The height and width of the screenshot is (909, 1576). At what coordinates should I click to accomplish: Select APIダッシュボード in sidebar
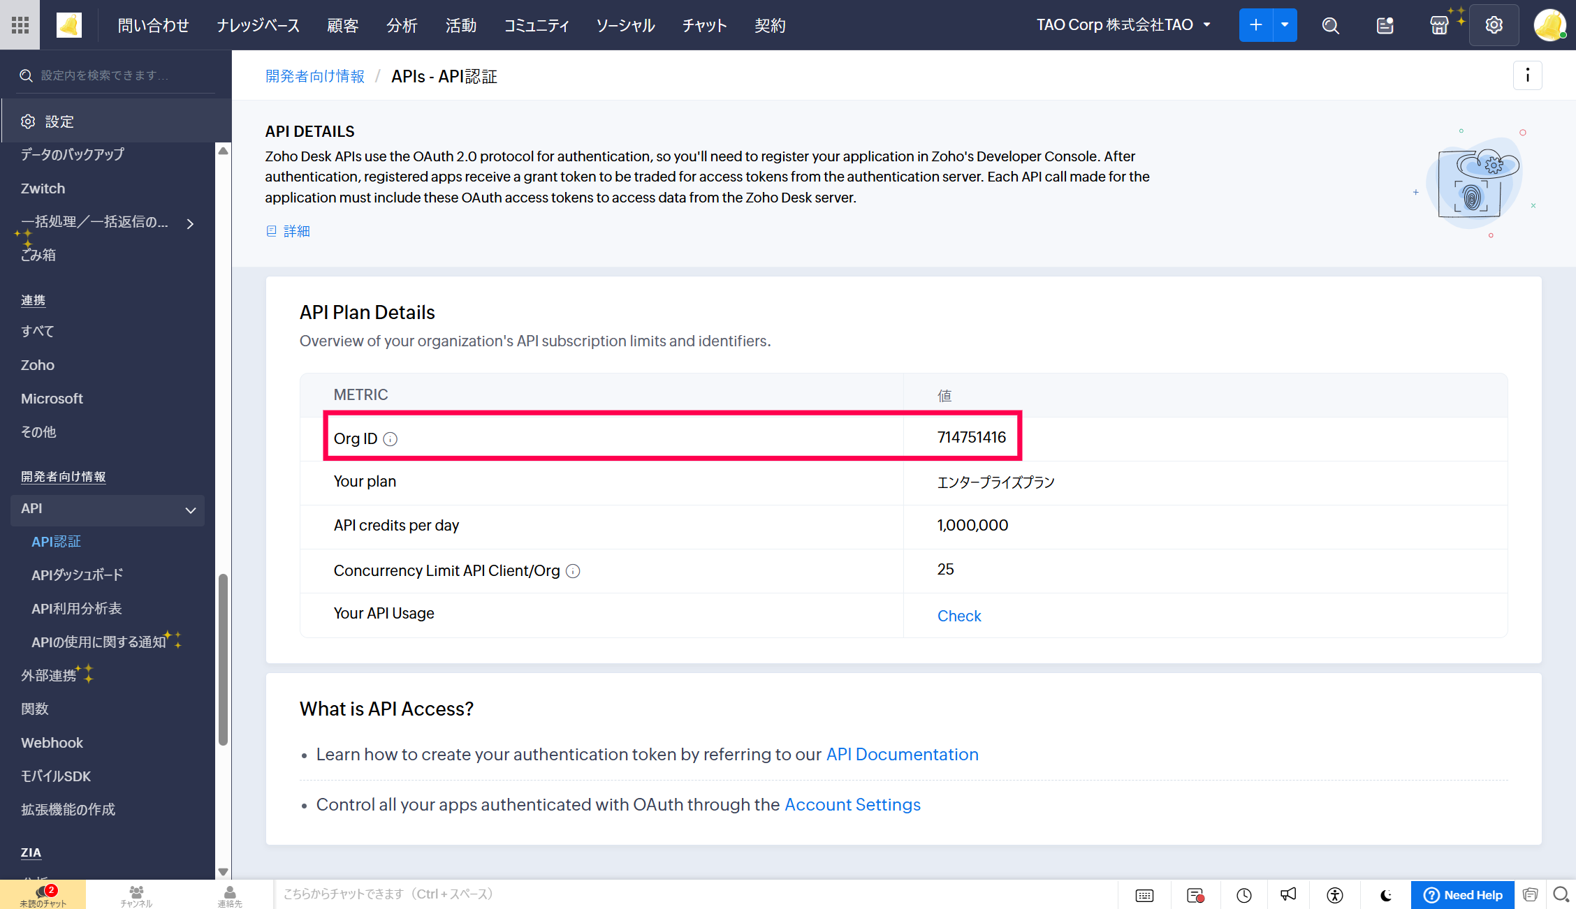click(x=78, y=575)
